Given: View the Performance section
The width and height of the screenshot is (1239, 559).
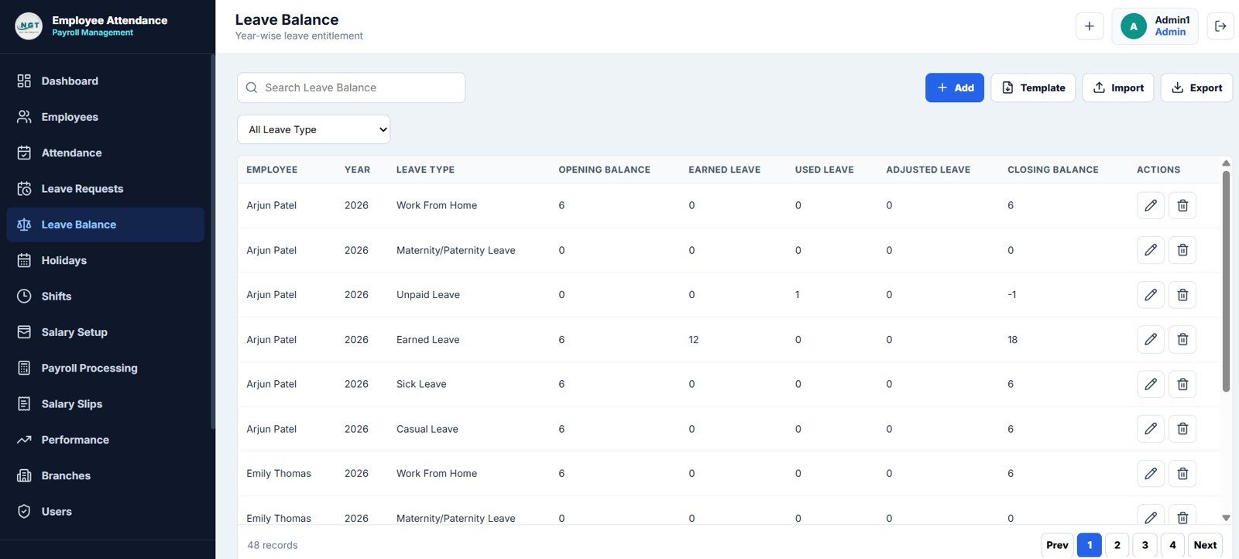Looking at the screenshot, I should pyautogui.click(x=105, y=440).
